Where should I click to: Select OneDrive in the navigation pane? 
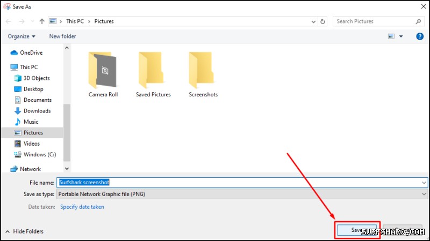(x=31, y=52)
